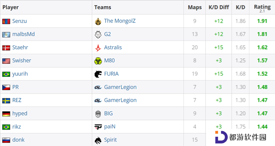Open GamerLegion team link in PR row
Image resolution: width=275 pixels, height=146 pixels.
click(120, 87)
